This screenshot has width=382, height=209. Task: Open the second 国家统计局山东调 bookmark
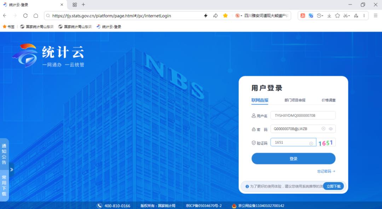[x=75, y=27]
